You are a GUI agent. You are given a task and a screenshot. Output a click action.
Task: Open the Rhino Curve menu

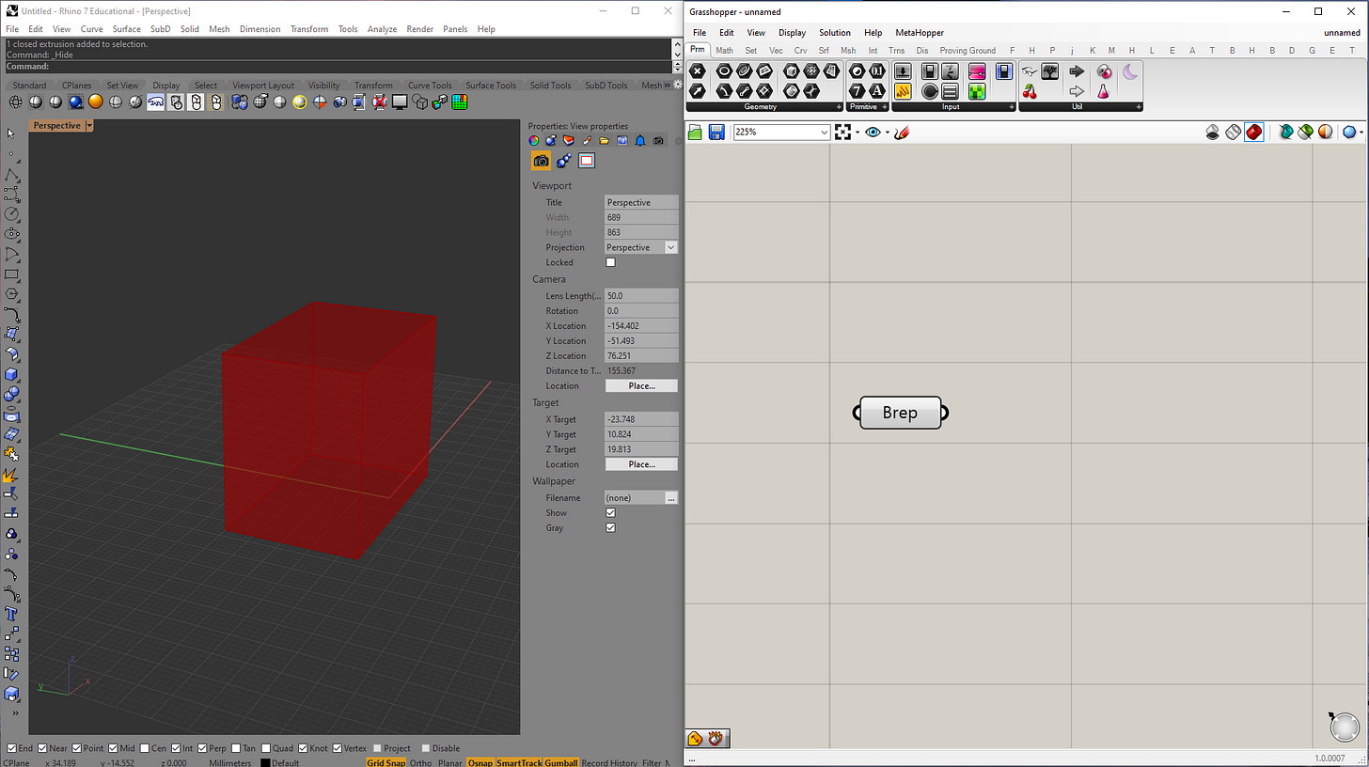tap(91, 29)
